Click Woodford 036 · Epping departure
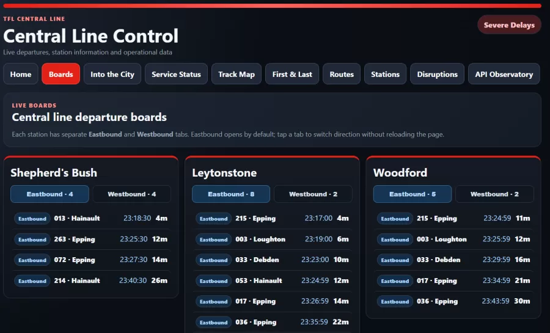This screenshot has width=550, height=333. click(453, 301)
